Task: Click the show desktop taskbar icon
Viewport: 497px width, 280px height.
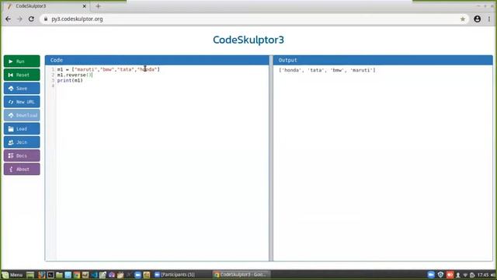Action: pyautogui.click(x=30, y=275)
